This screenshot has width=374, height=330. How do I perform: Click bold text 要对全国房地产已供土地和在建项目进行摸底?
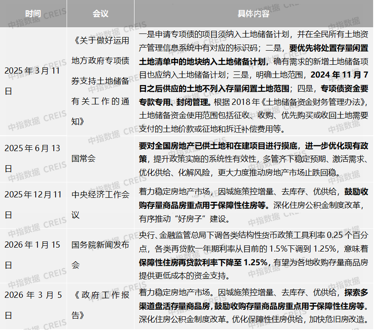click(x=218, y=145)
